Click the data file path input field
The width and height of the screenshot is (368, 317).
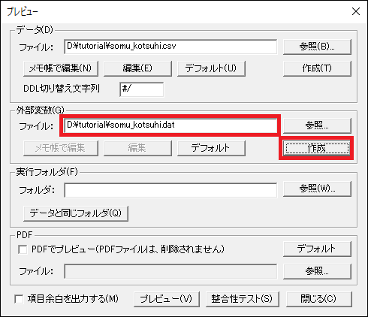[170, 47]
